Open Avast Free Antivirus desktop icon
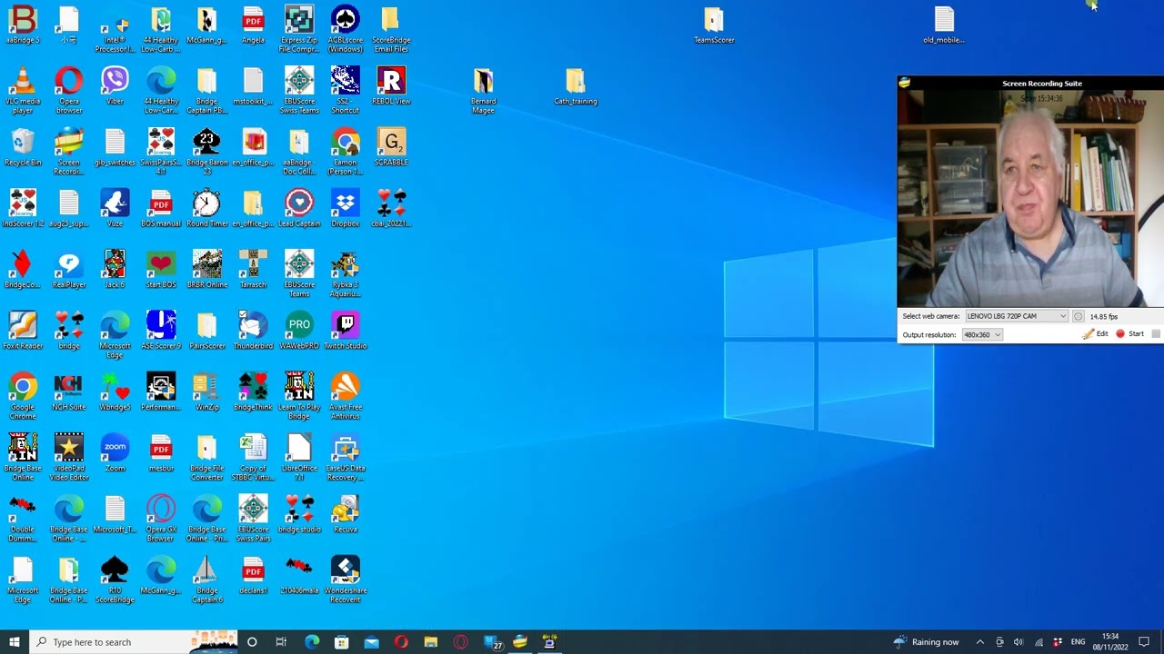Screen dimensions: 1164x654 pyautogui.click(x=346, y=396)
